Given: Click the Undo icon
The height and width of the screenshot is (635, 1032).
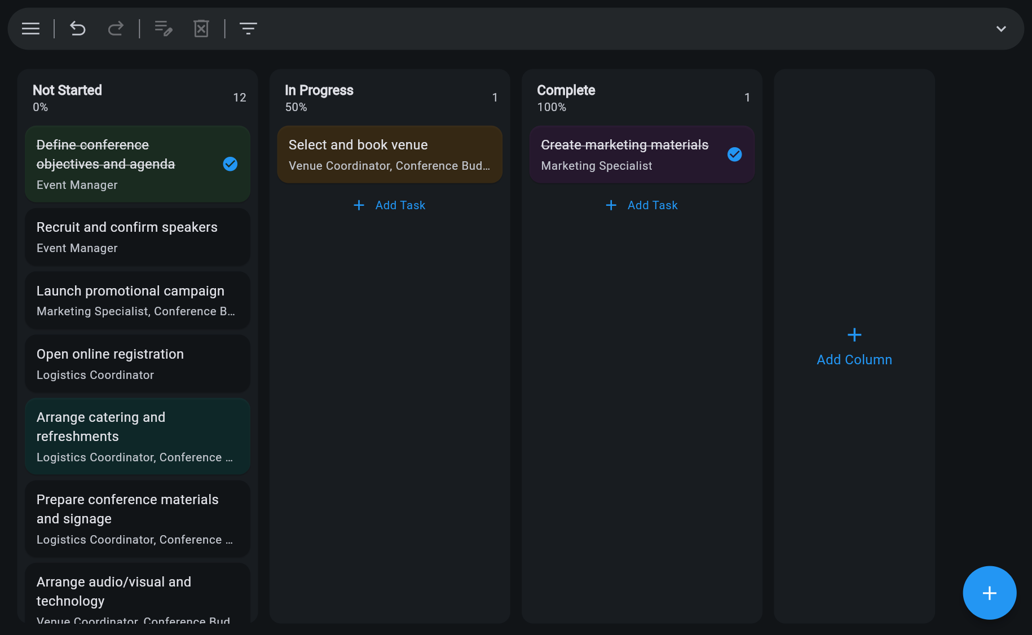Looking at the screenshot, I should tap(78, 28).
